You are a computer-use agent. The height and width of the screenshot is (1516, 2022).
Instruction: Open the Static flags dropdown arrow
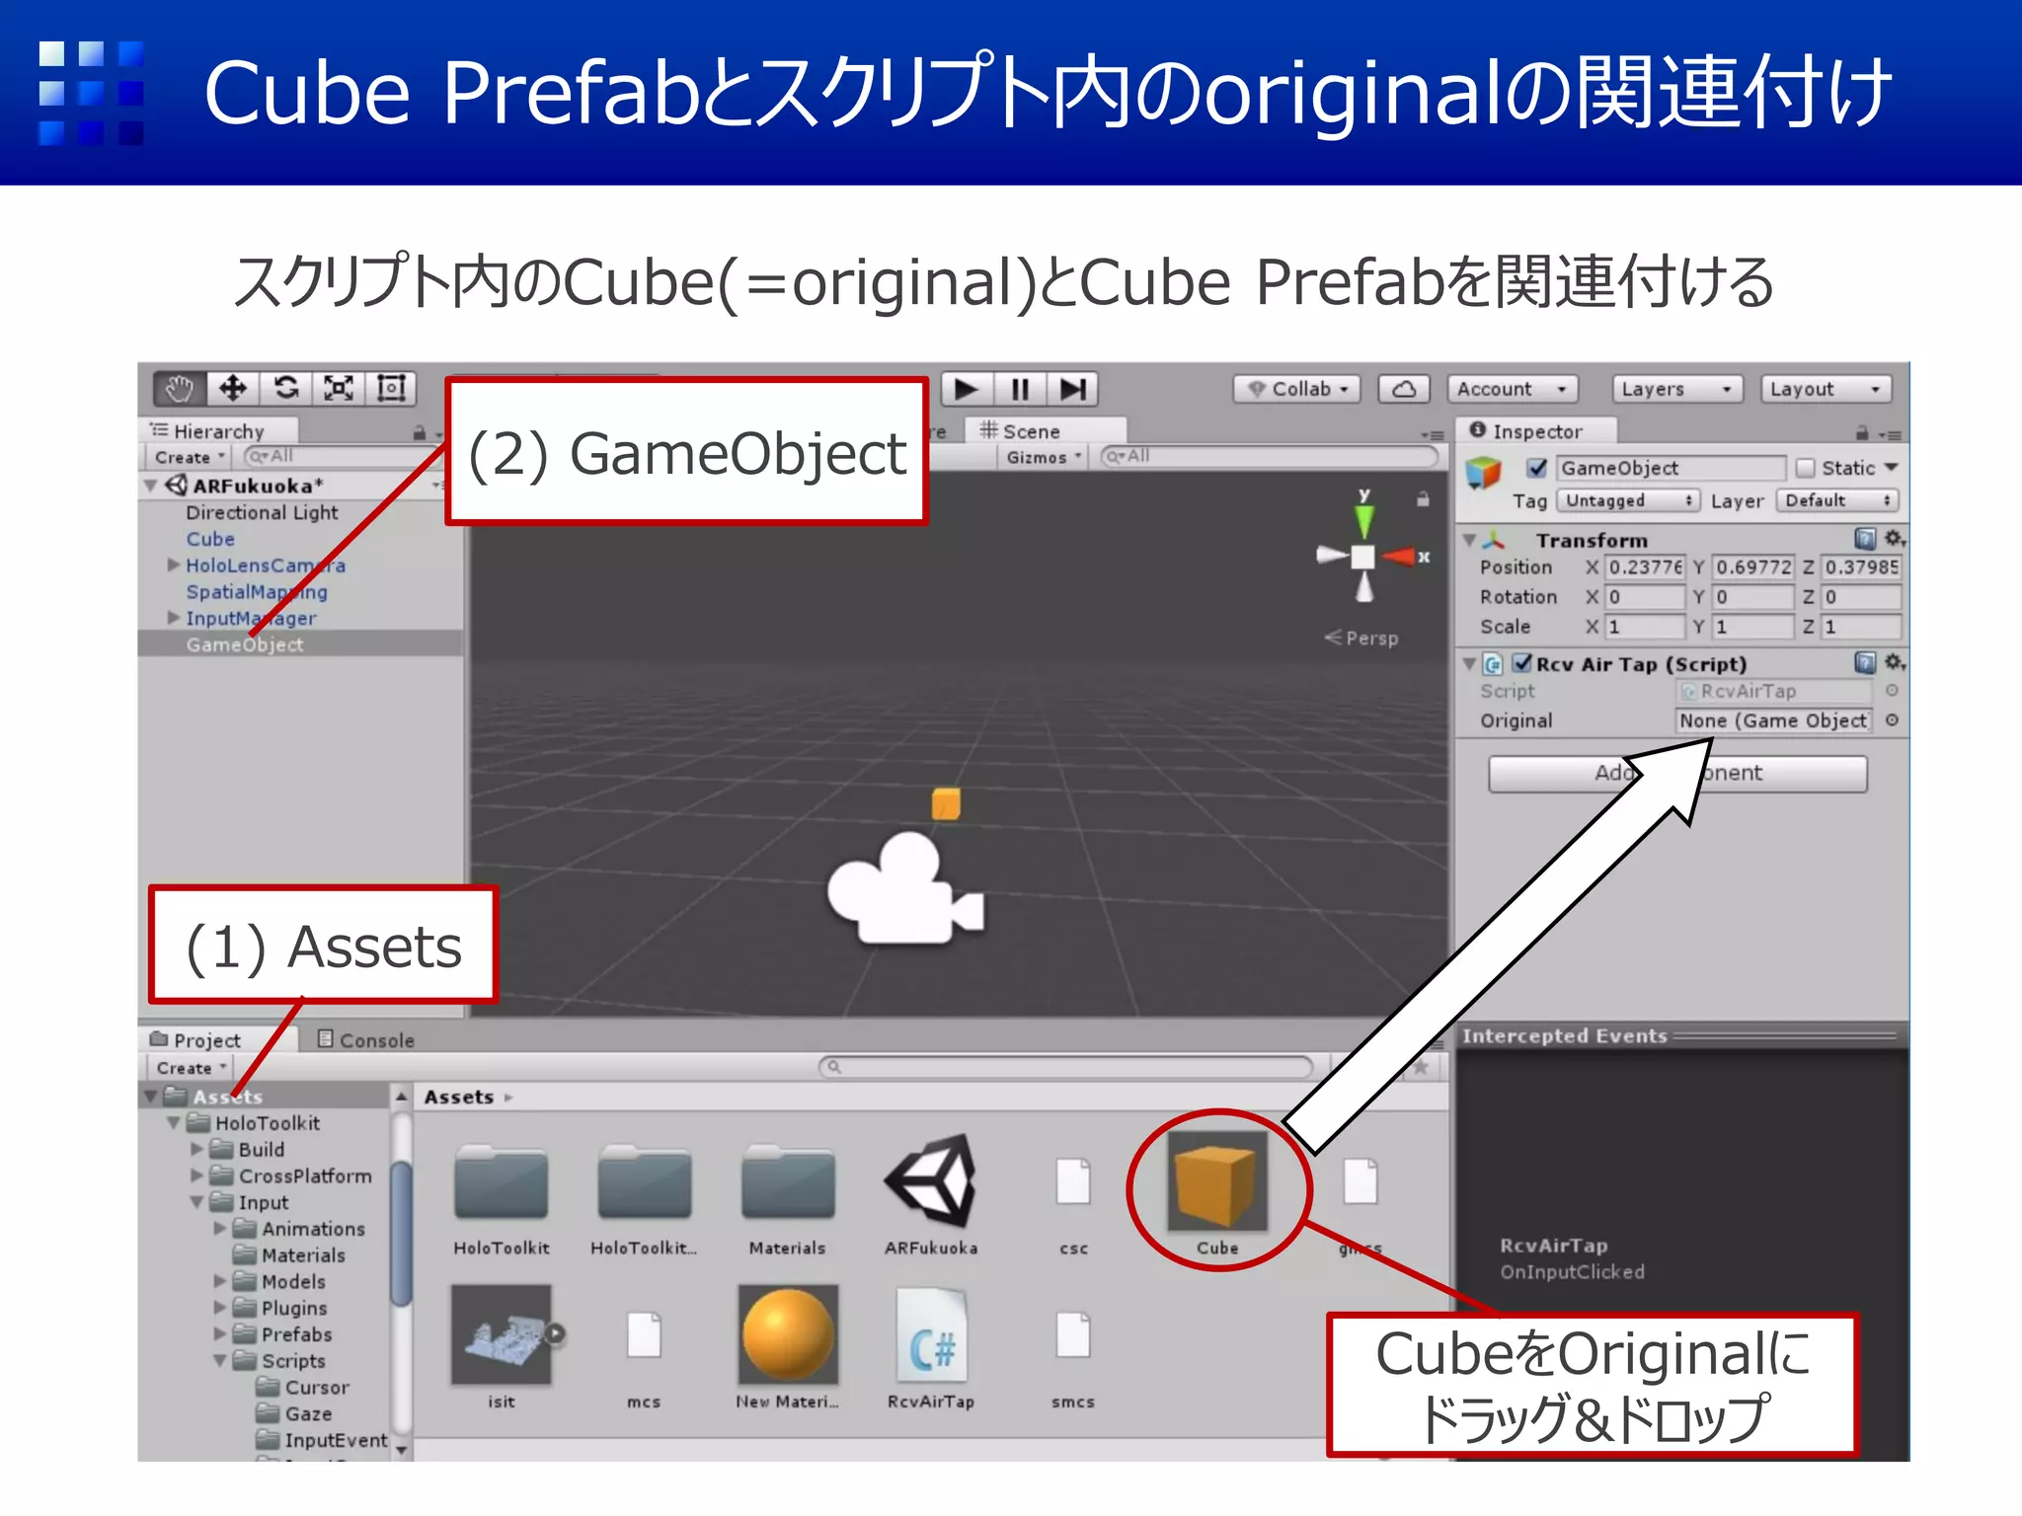coord(1891,468)
